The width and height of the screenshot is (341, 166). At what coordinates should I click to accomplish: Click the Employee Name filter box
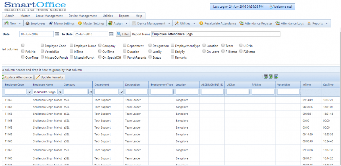[x=45, y=92]
